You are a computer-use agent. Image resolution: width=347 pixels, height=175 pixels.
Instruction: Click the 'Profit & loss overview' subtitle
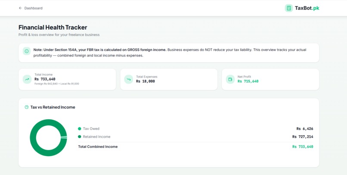point(59,35)
